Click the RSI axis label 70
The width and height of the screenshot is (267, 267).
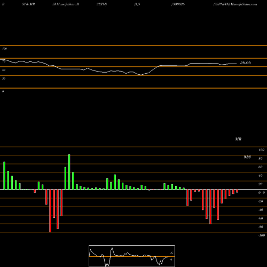click(4, 61)
